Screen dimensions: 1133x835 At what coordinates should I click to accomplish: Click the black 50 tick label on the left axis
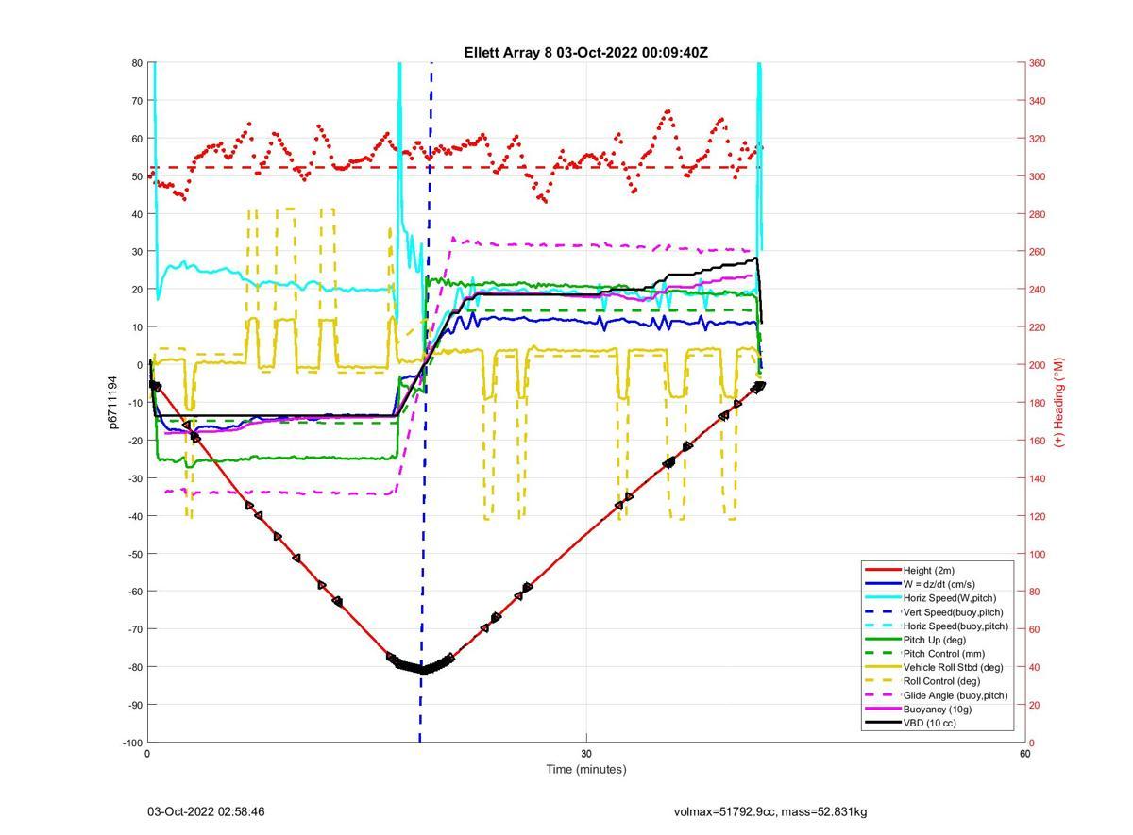[137, 176]
